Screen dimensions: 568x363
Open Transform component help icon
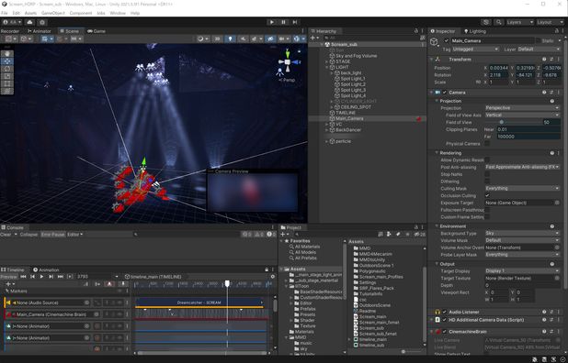544,60
